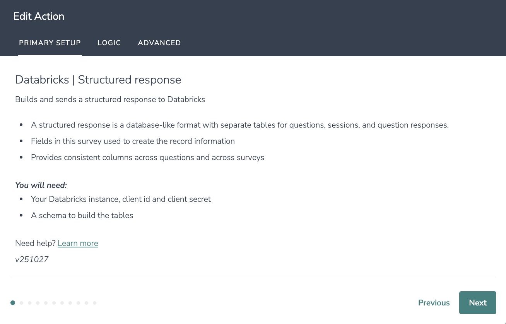Screen dimensions: 506x324
Task: Click the v251027 version label
Action: pos(32,259)
